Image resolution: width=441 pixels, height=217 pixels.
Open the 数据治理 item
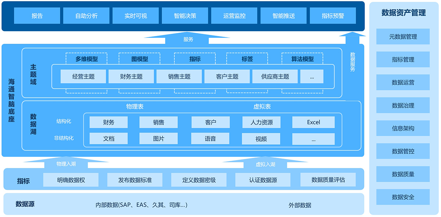click(403, 105)
